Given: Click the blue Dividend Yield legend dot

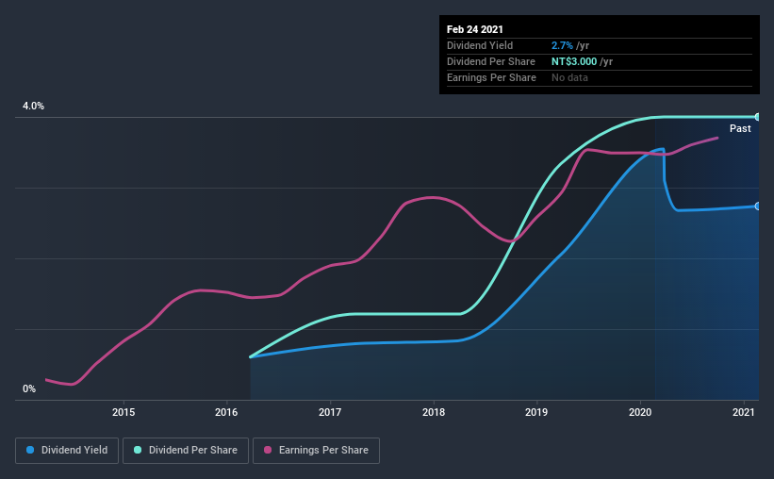Looking at the screenshot, I should pyautogui.click(x=30, y=450).
